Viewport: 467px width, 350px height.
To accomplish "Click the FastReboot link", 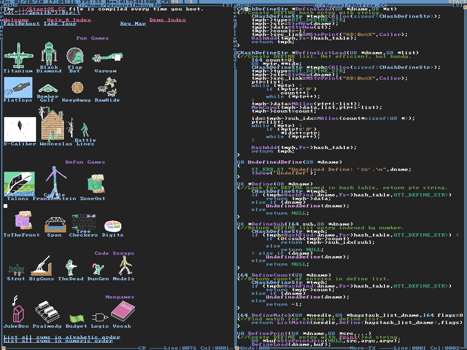I will pyautogui.click(x=21, y=24).
